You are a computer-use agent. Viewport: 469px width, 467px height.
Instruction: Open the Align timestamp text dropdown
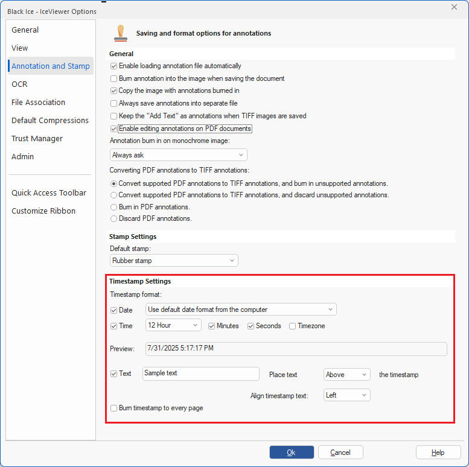346,395
